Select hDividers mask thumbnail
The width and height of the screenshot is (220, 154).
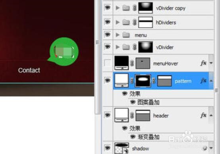pyautogui.click(x=145, y=22)
